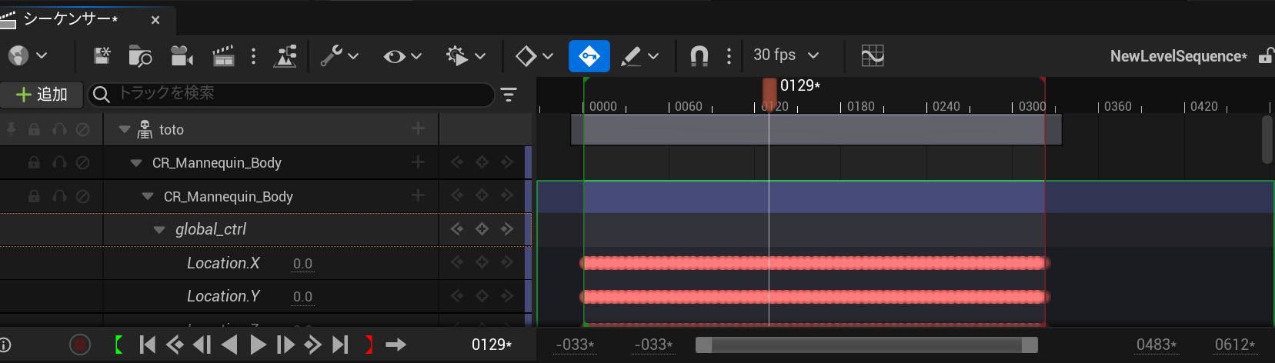The width and height of the screenshot is (1275, 363).
Task: Collapse the global_ctrl track
Action: [x=159, y=230]
